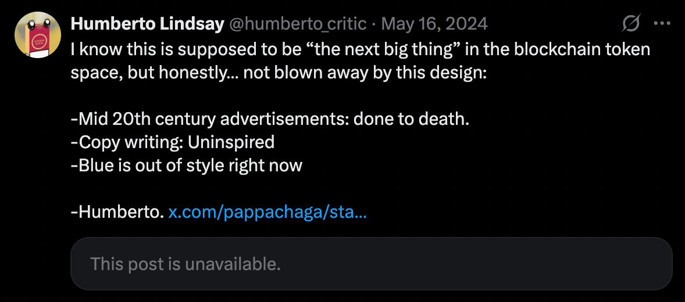Click the "This post is unavailable." text
Screen dimensions: 685x302
pos(185,264)
